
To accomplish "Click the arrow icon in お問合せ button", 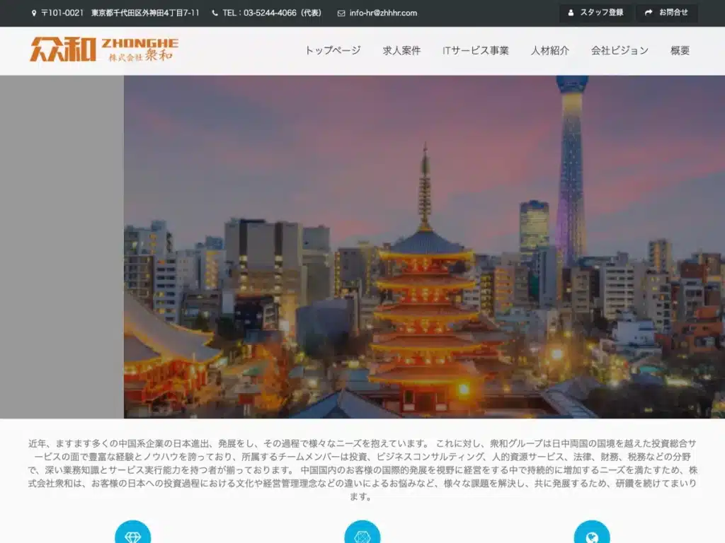I will tap(649, 13).
